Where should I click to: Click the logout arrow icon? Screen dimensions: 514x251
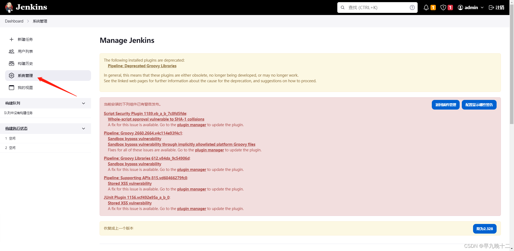pyautogui.click(x=492, y=8)
